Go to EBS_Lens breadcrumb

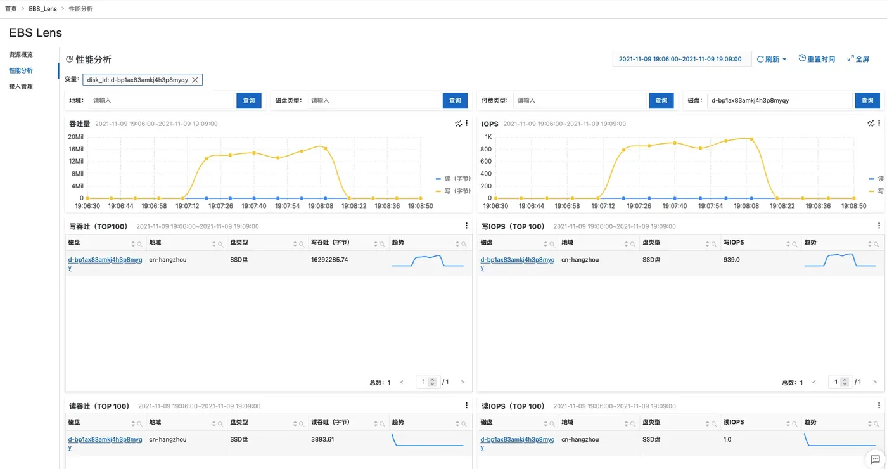(x=42, y=9)
